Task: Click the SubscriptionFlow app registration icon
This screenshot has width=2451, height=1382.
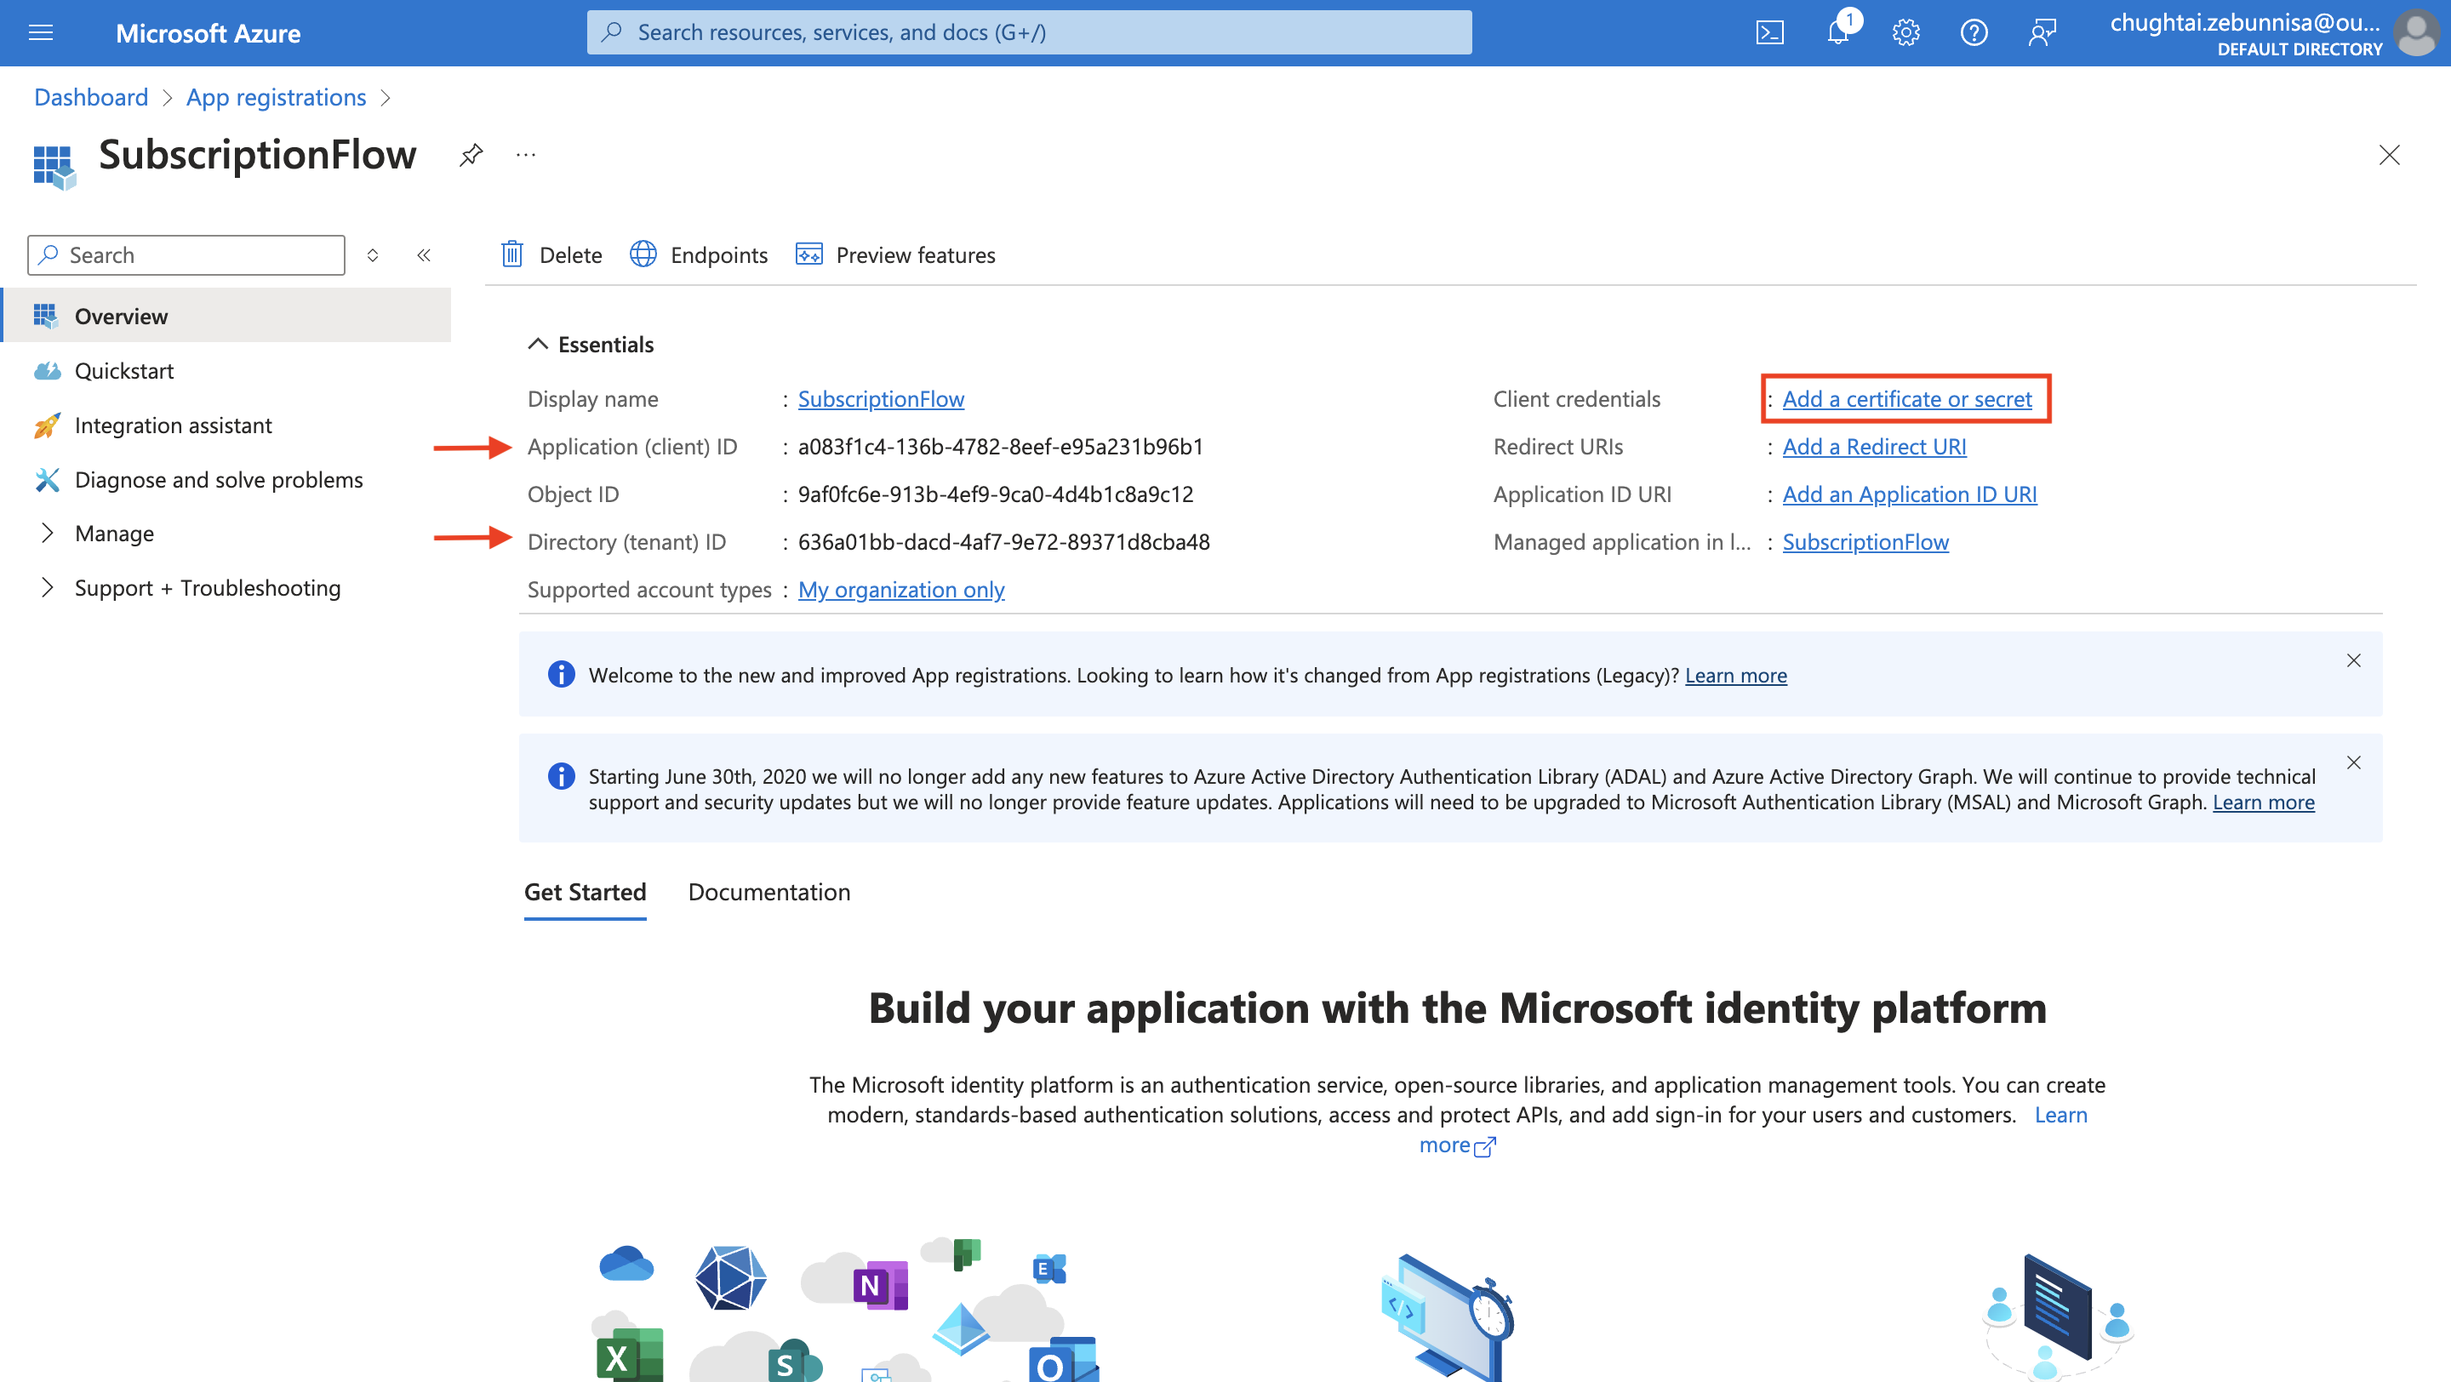Action: (x=54, y=168)
